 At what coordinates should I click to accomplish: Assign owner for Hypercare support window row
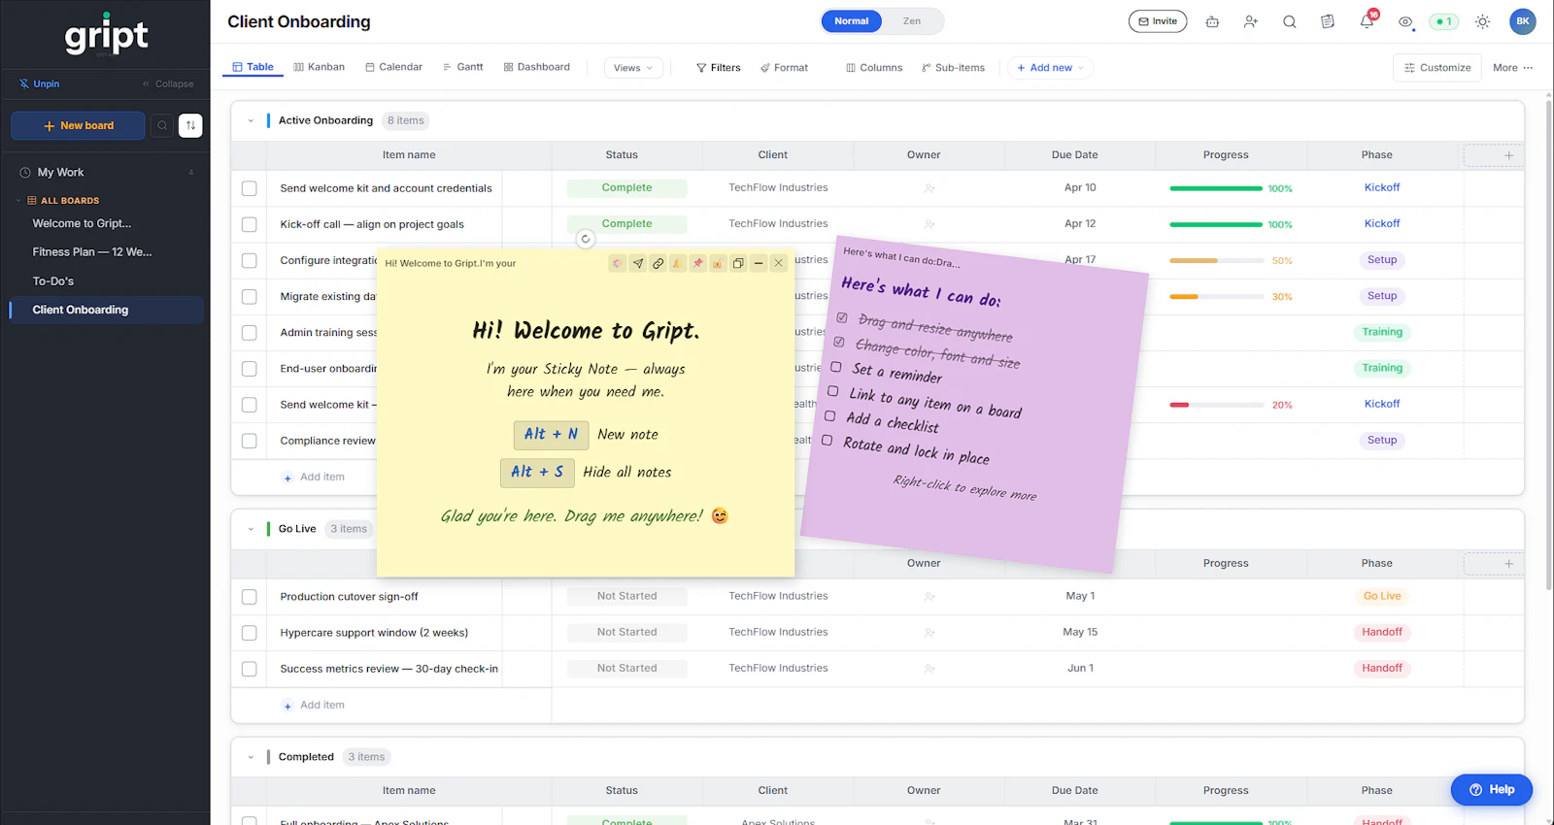click(x=929, y=633)
